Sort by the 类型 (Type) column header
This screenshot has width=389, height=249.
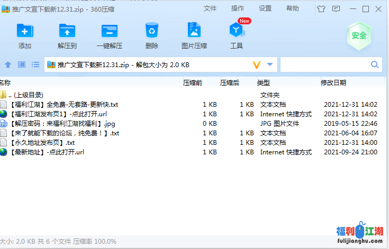pos(264,82)
